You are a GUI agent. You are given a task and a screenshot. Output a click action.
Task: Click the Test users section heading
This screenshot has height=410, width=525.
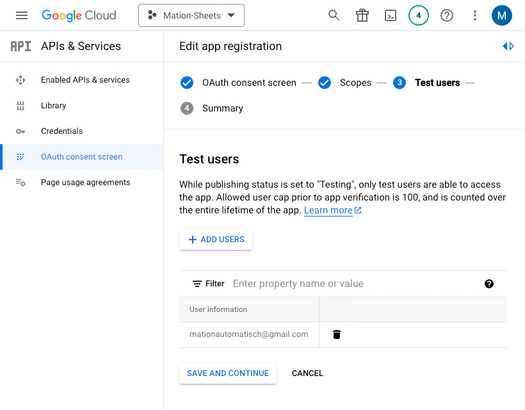click(x=209, y=159)
